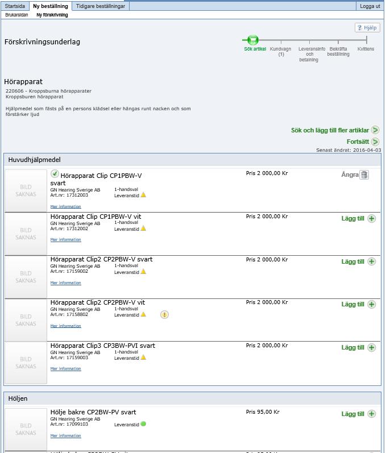This screenshot has width=386, height=453.
Task: Click green arrow beside Sök och lägg till fler artiklar
Action: (x=375, y=130)
